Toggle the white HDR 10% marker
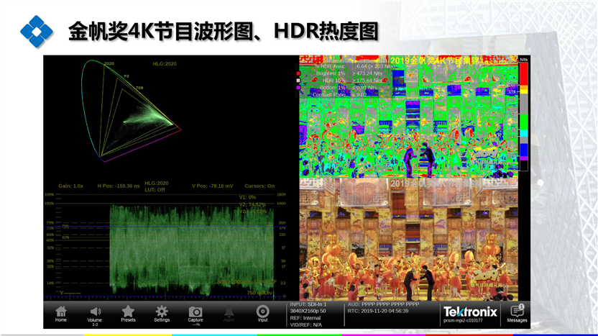The image size is (598, 336). (x=298, y=81)
